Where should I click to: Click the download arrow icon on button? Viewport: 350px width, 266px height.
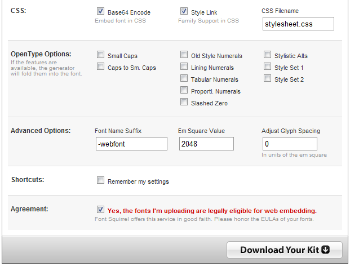(x=333, y=250)
